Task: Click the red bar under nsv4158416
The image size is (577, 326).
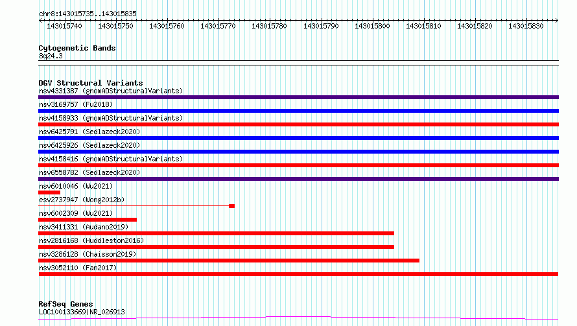Action: [x=298, y=165]
